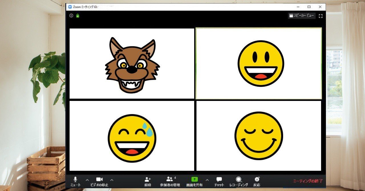Mute the microphone (ミュート)
The image size is (365, 191).
click(x=75, y=181)
